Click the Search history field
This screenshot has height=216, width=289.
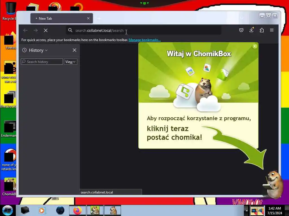(42, 62)
